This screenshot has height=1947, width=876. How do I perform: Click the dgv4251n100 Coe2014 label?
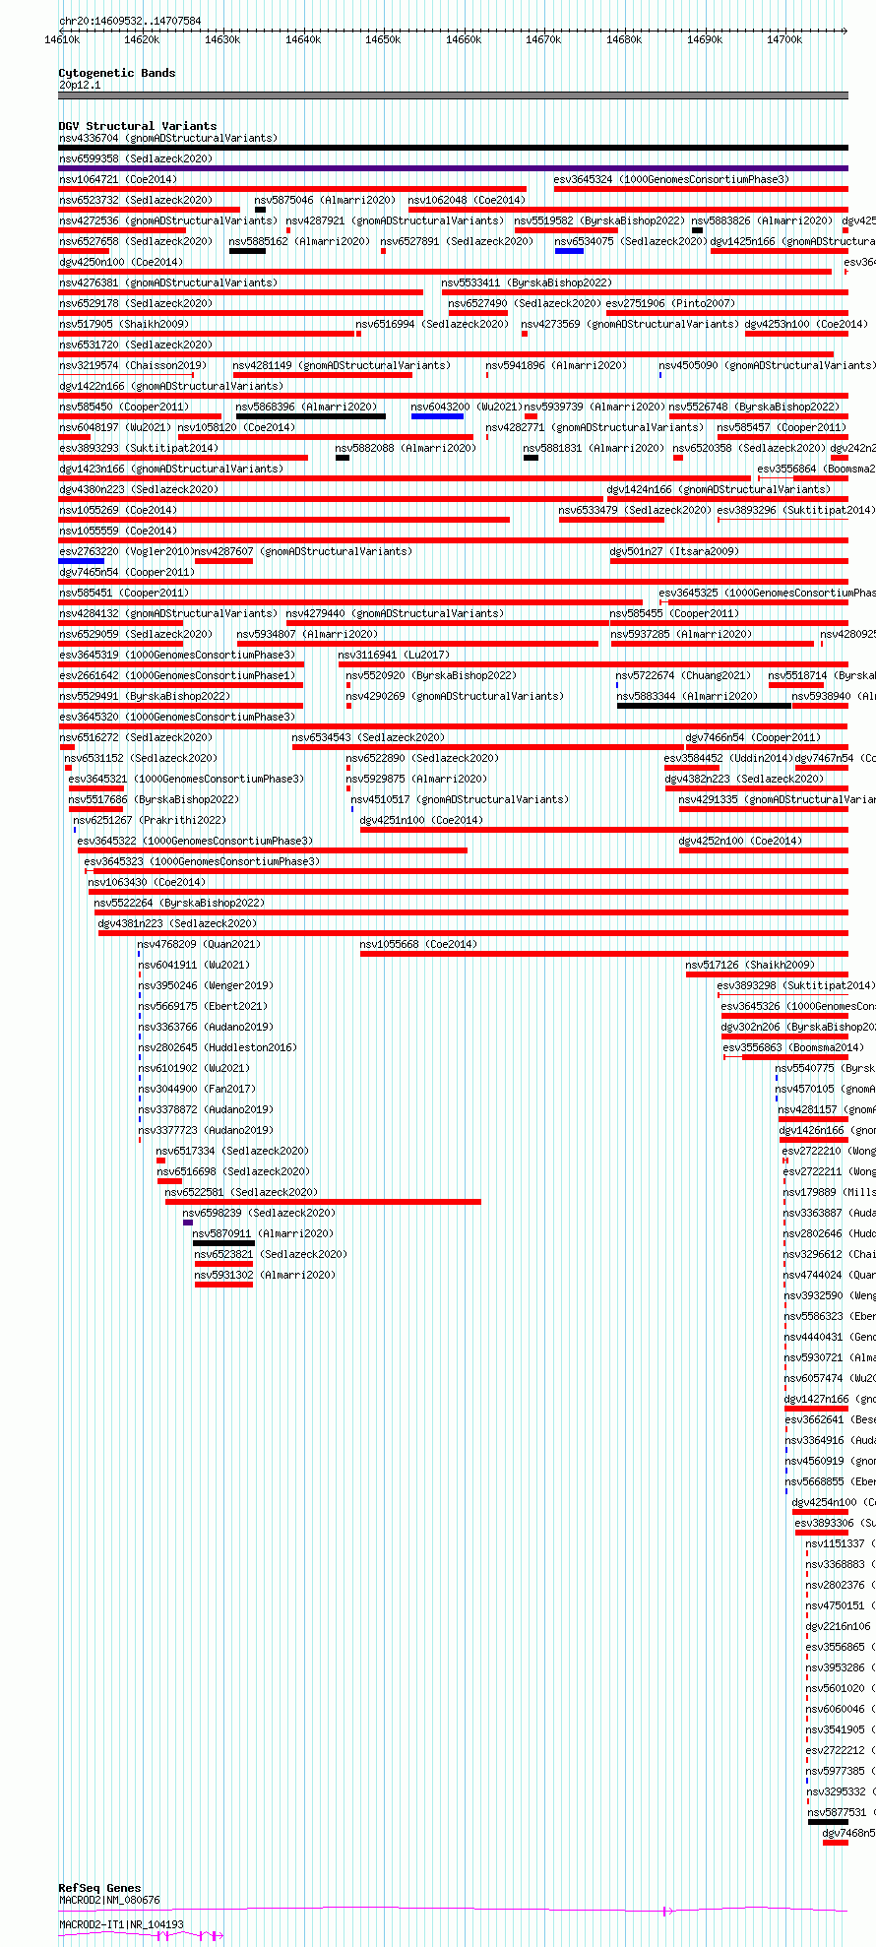coord(421,820)
